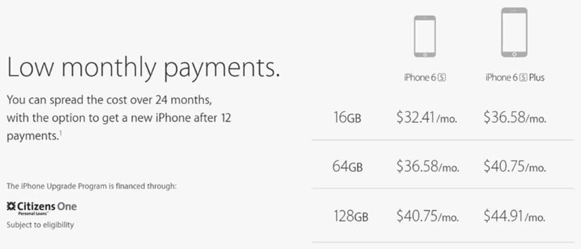Image resolution: width=581 pixels, height=249 pixels.
Task: Click the 16GB storage row label
Action: point(349,118)
